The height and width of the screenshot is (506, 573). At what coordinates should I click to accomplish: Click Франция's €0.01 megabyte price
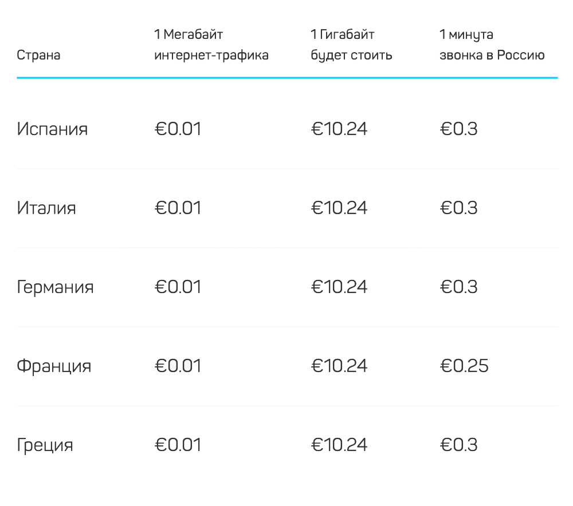click(x=178, y=366)
